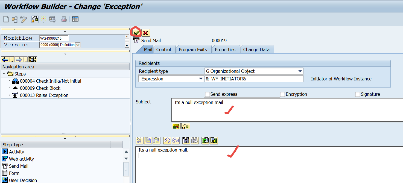Select step 000013 Raise Exception in navigation

tap(44, 95)
